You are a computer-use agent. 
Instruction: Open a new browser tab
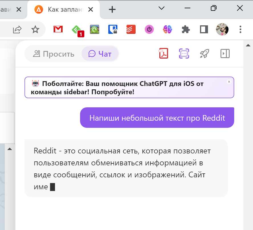pos(112,9)
